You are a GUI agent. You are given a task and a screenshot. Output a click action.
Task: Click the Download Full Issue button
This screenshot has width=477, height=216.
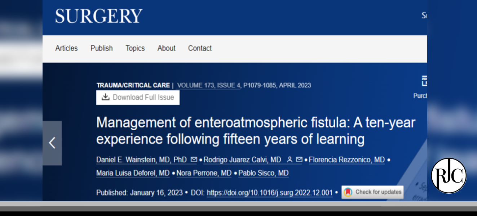click(138, 97)
